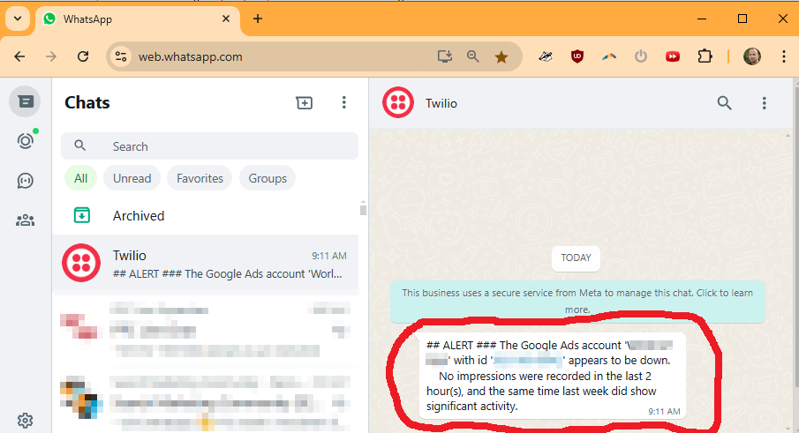Start a new chat icon

coord(305,103)
